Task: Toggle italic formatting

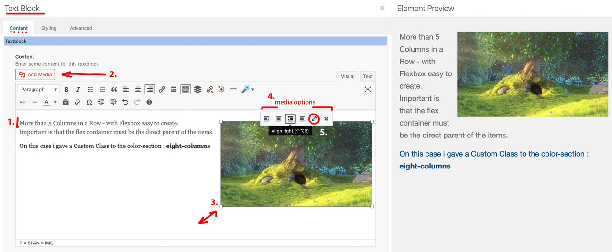Action: pos(78,89)
